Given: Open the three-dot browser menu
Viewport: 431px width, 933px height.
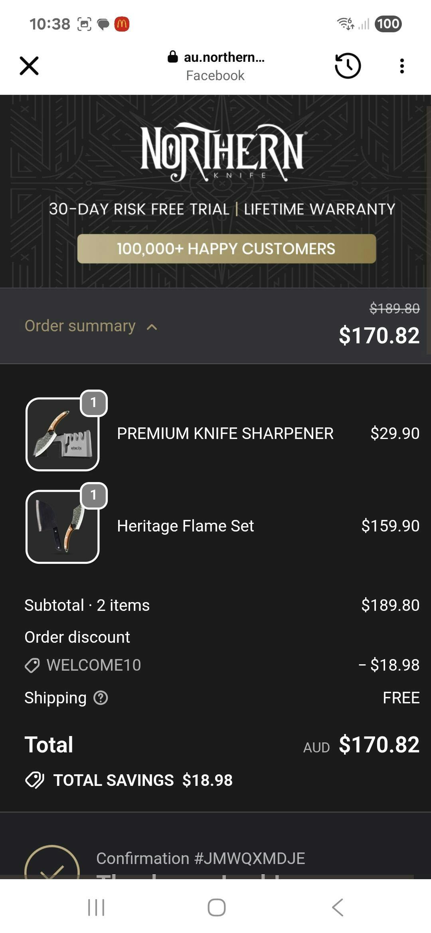Looking at the screenshot, I should click(x=402, y=66).
